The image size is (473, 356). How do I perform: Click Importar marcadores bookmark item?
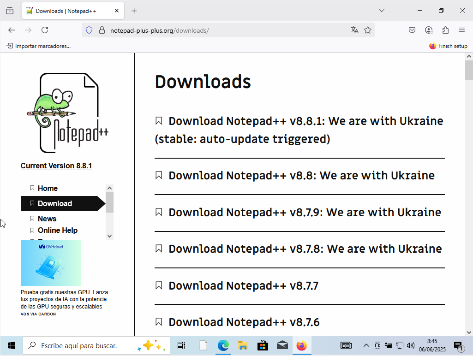[39, 46]
